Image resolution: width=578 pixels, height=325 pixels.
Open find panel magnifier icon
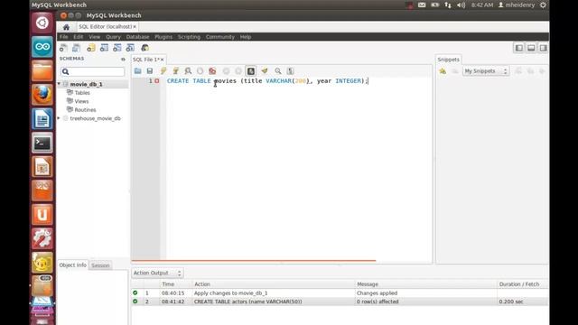coord(278,70)
